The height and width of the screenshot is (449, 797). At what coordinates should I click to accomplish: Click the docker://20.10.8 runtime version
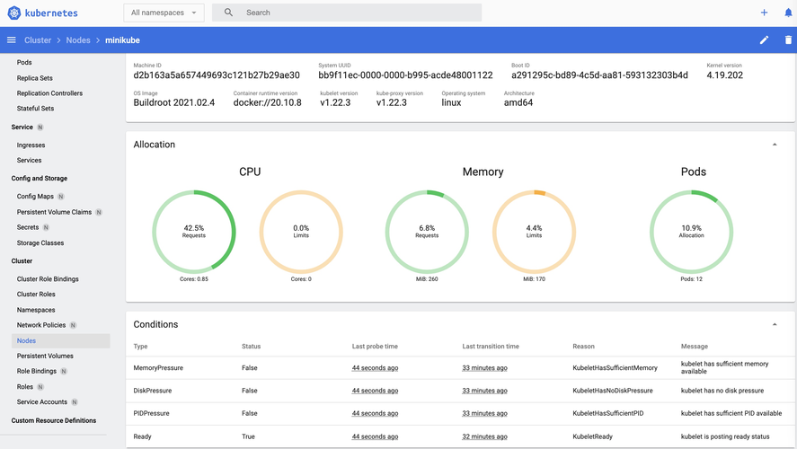tap(268, 102)
